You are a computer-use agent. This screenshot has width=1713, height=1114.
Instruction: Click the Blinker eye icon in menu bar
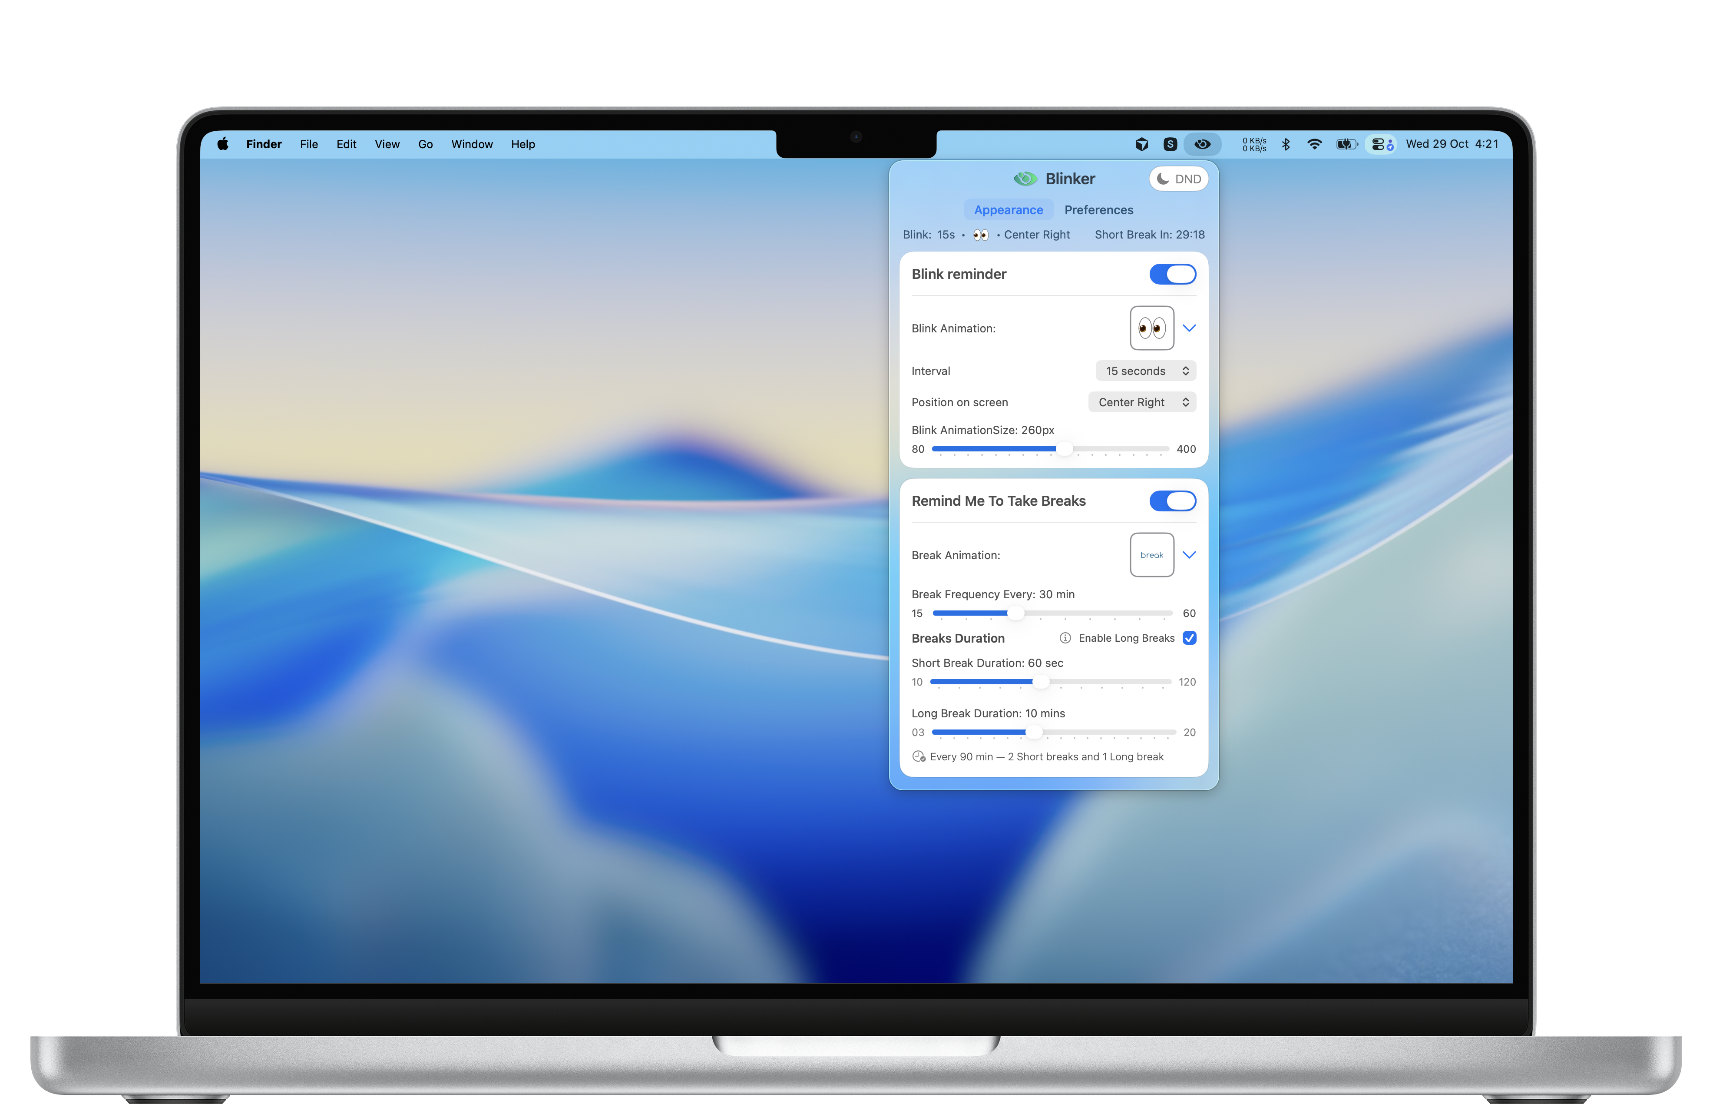[x=1203, y=144]
